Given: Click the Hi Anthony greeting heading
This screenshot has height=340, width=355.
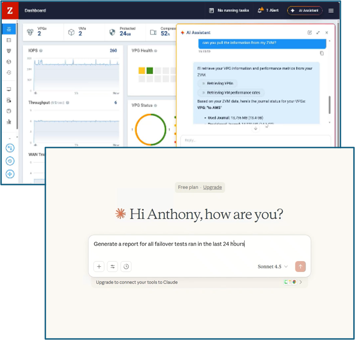Looking at the screenshot, I should tap(206, 214).
